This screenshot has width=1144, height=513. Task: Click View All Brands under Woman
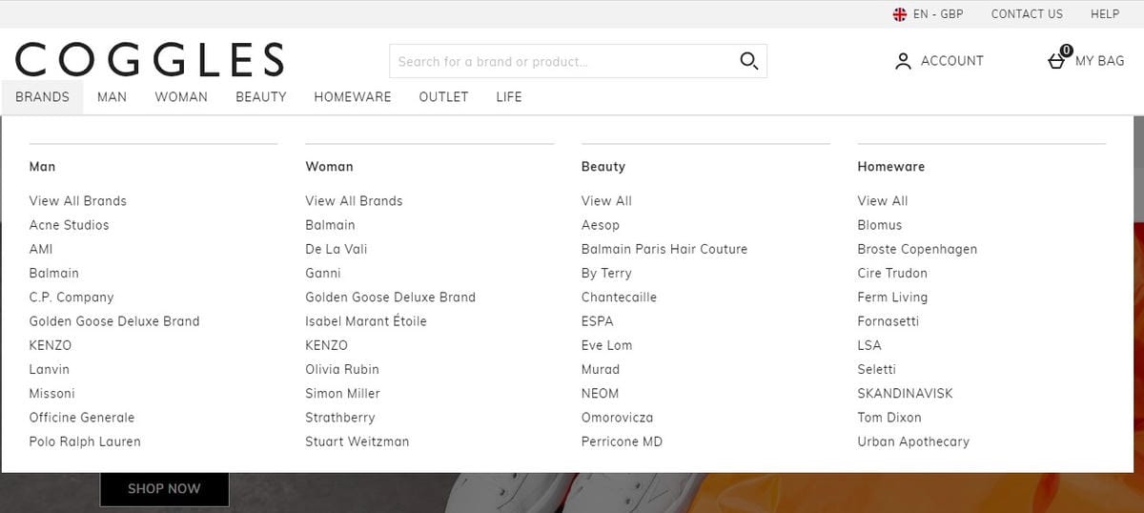click(354, 201)
